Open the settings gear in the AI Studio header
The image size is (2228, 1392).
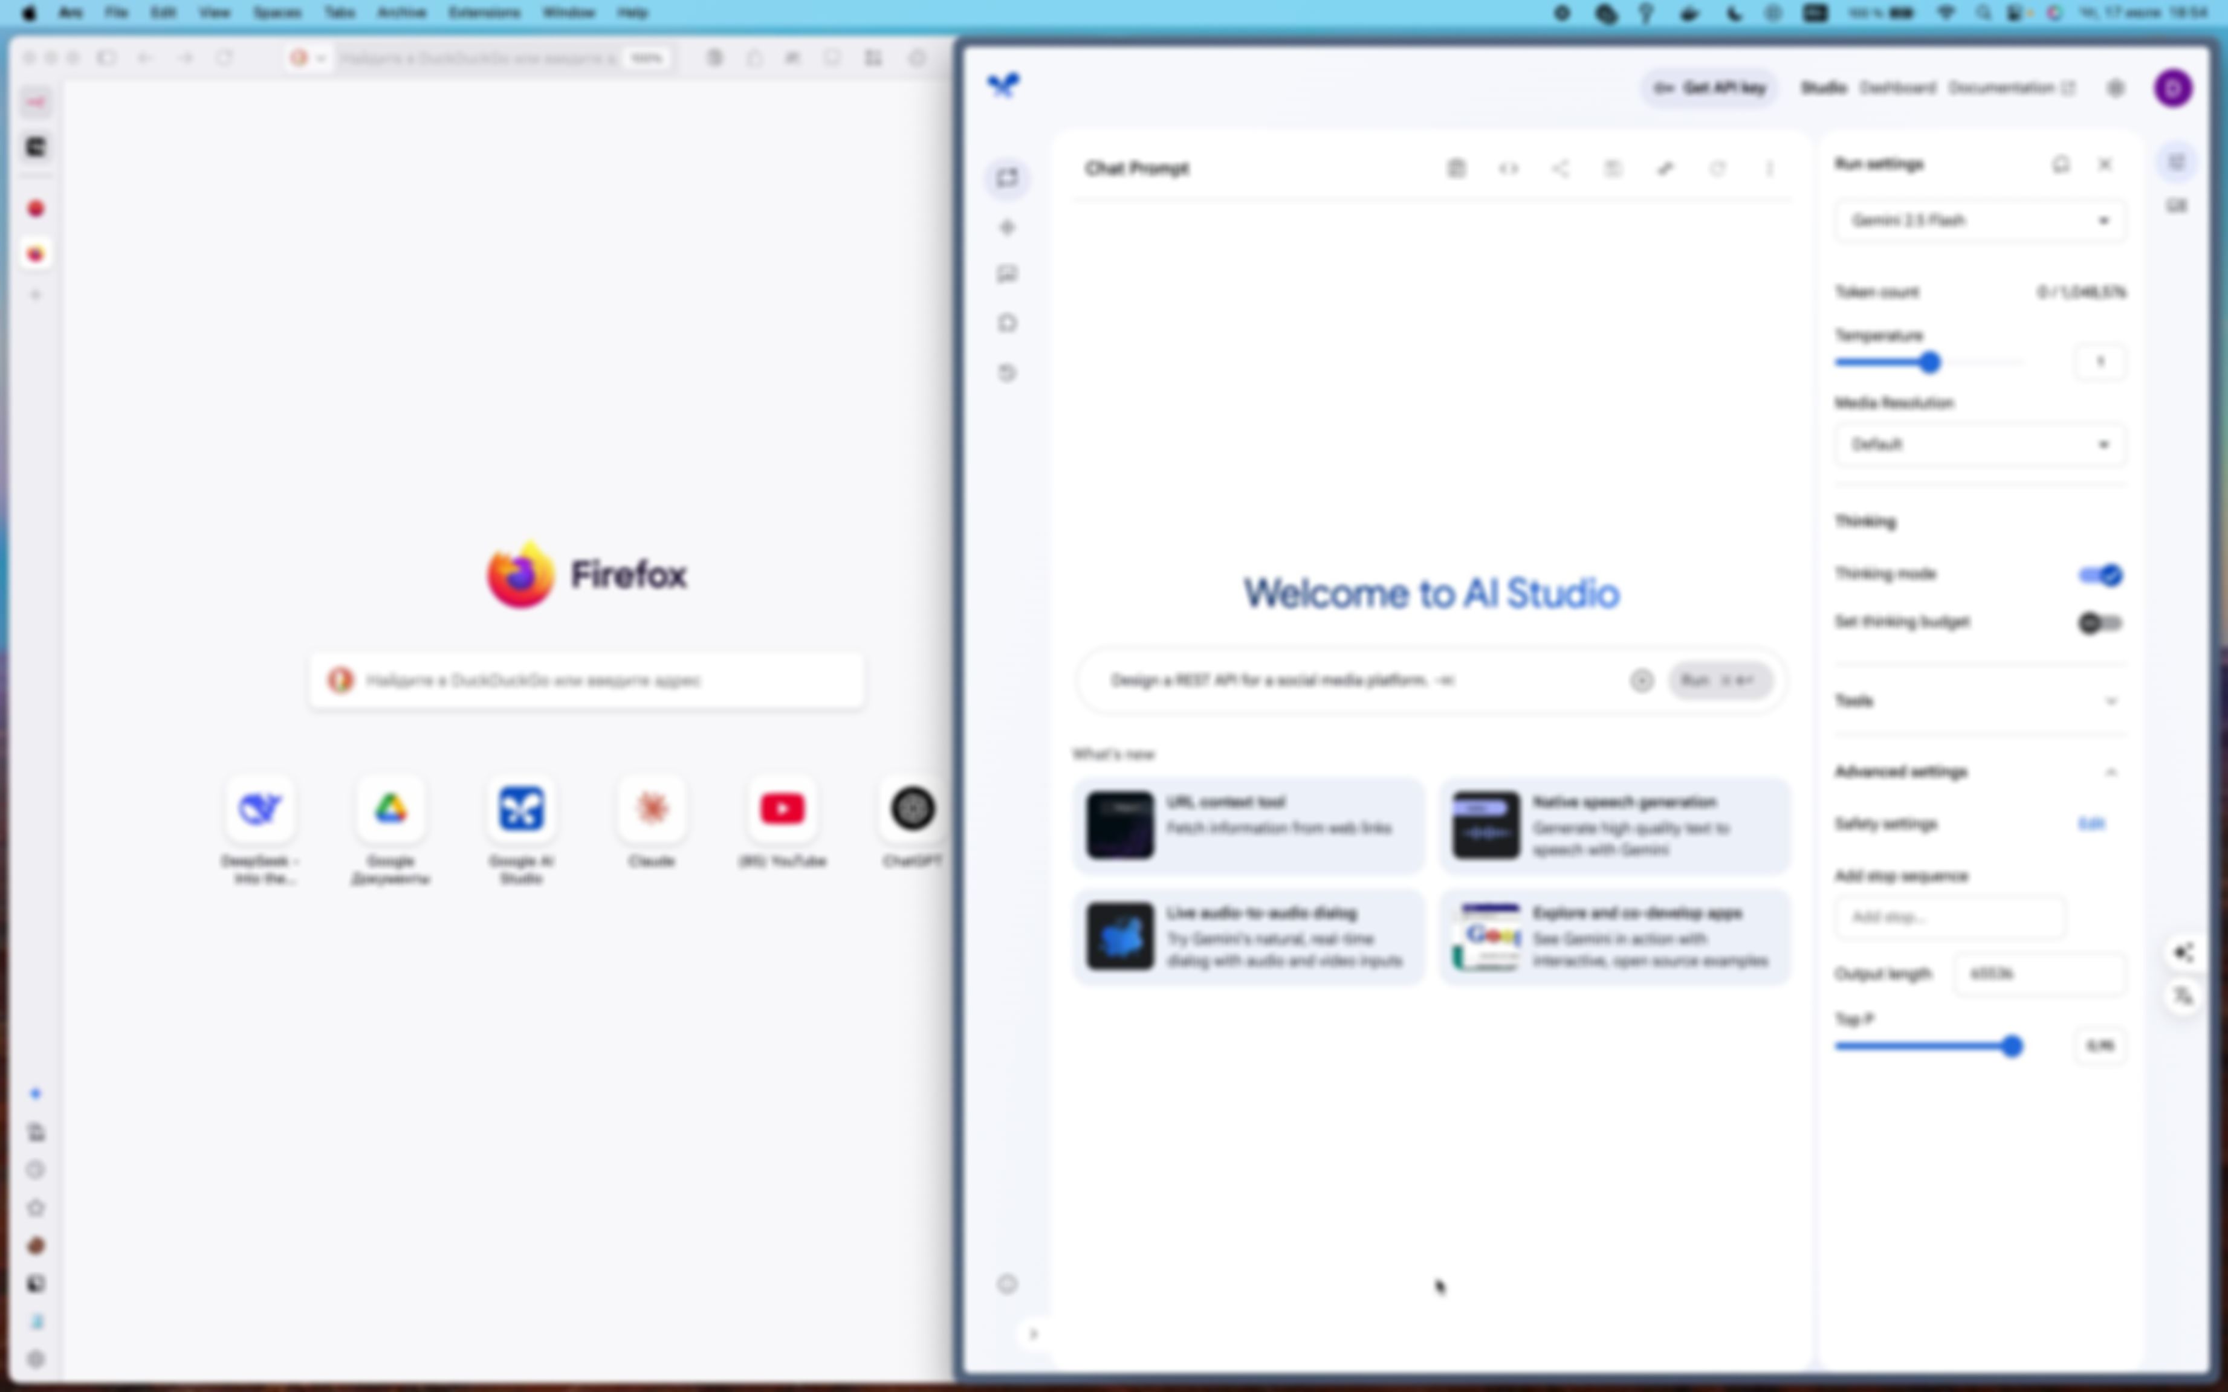(2116, 88)
